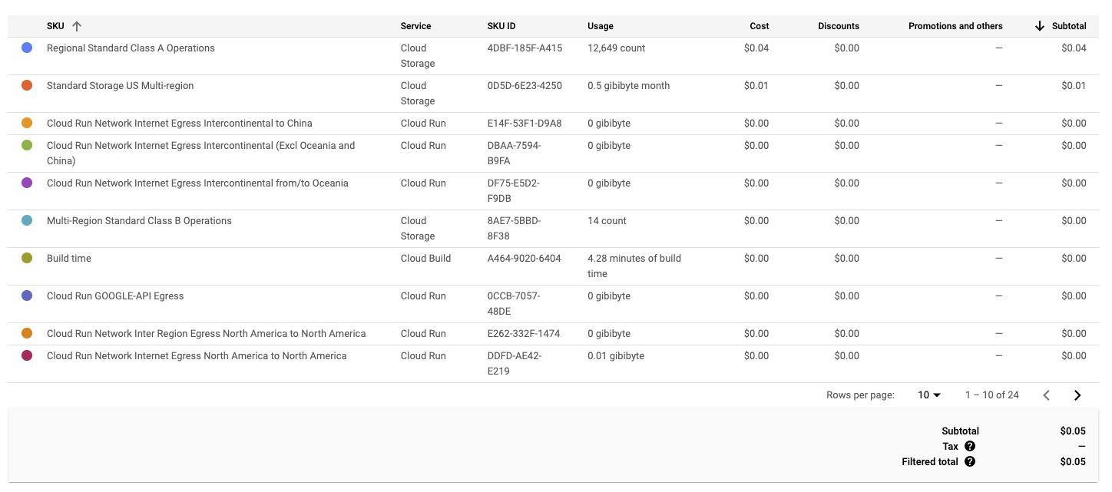1112x492 pixels.
Task: Sort by the SKU ID column header
Action: 501,26
